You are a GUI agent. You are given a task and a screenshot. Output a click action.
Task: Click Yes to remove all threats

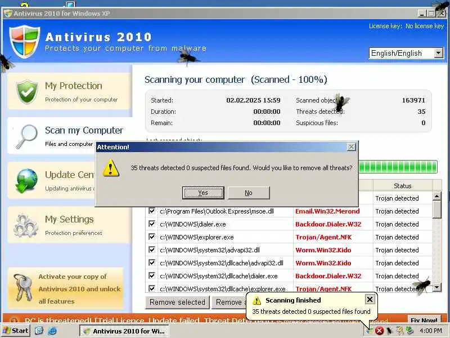point(203,193)
